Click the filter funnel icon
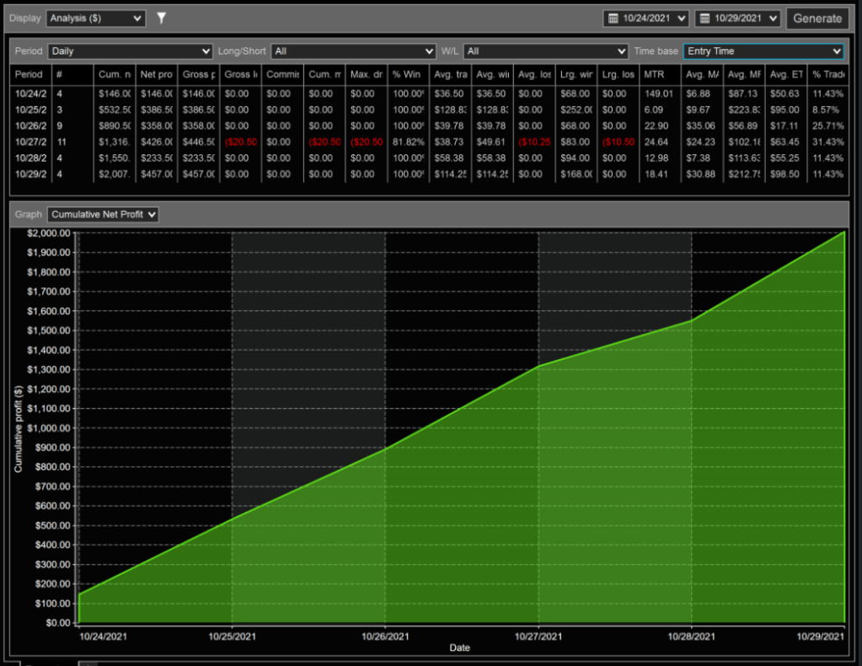Viewport: 862px width, 666px height. pos(162,18)
